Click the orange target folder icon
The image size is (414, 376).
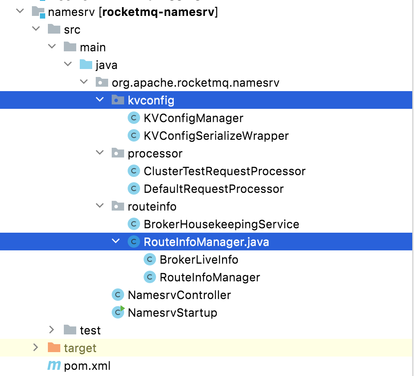(x=54, y=347)
